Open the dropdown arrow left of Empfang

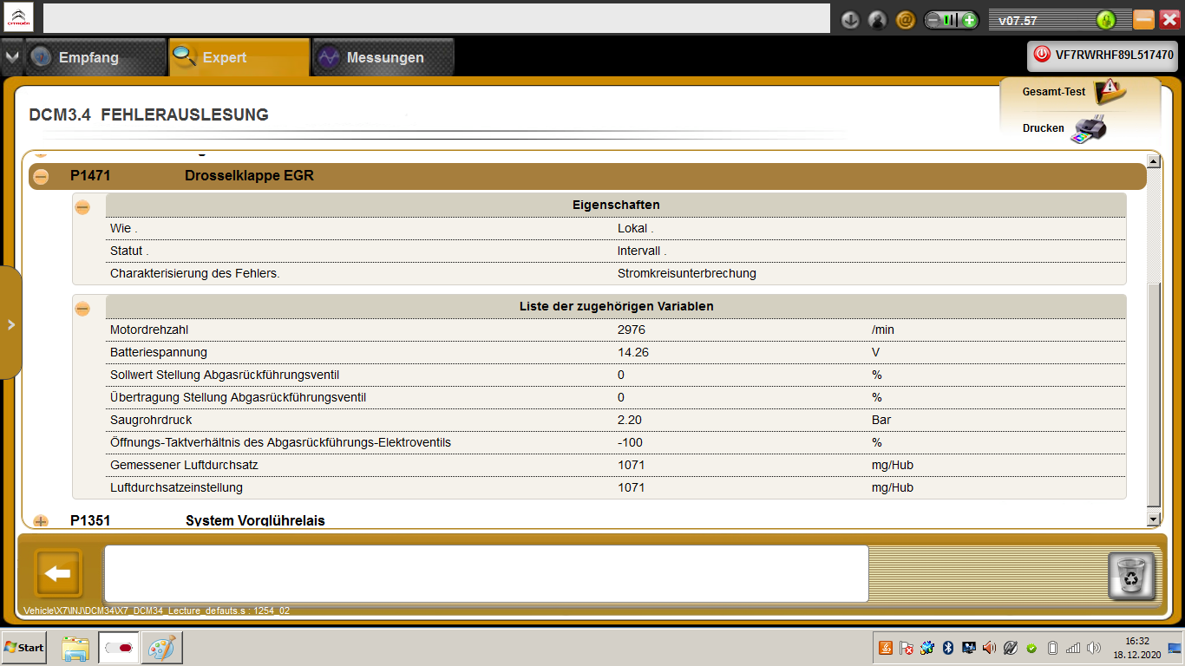[11, 57]
